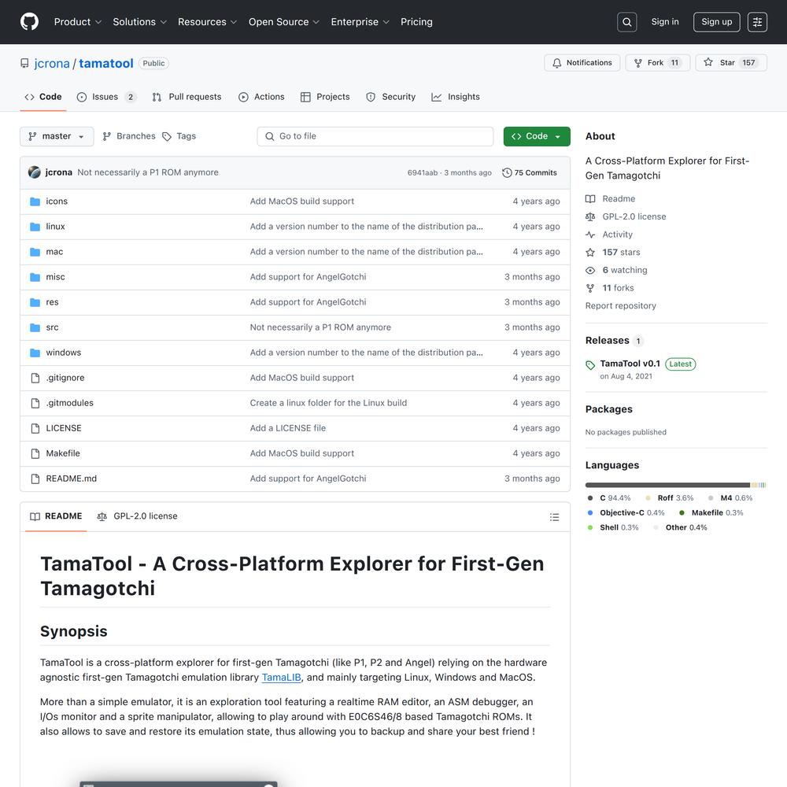Click the jcrona avatar in commit row
Screen dimensions: 787x787
point(35,172)
